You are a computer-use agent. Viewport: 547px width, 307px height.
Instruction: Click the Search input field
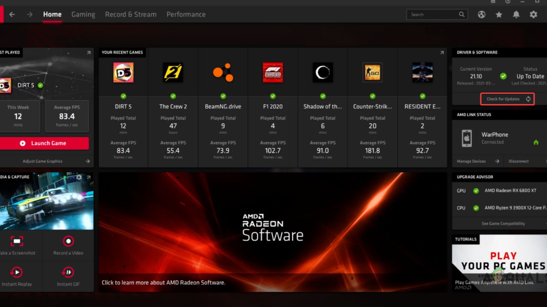point(432,14)
